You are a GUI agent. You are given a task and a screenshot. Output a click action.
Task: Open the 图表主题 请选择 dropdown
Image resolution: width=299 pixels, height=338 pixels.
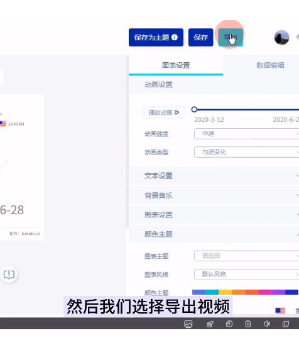coord(246,256)
